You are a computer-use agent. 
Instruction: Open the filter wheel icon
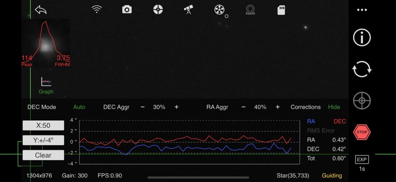point(220,10)
